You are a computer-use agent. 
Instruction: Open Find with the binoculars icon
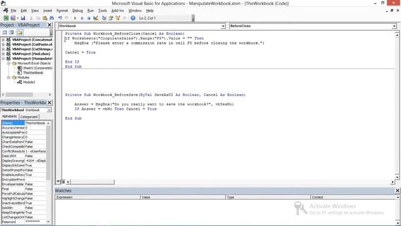click(x=51, y=18)
